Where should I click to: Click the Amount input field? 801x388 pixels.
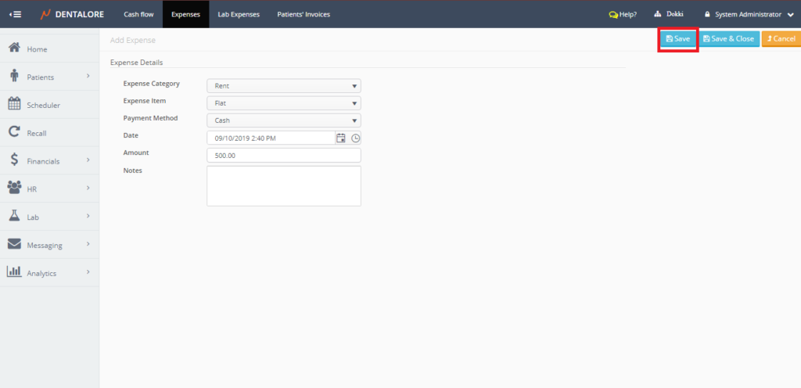(x=283, y=155)
